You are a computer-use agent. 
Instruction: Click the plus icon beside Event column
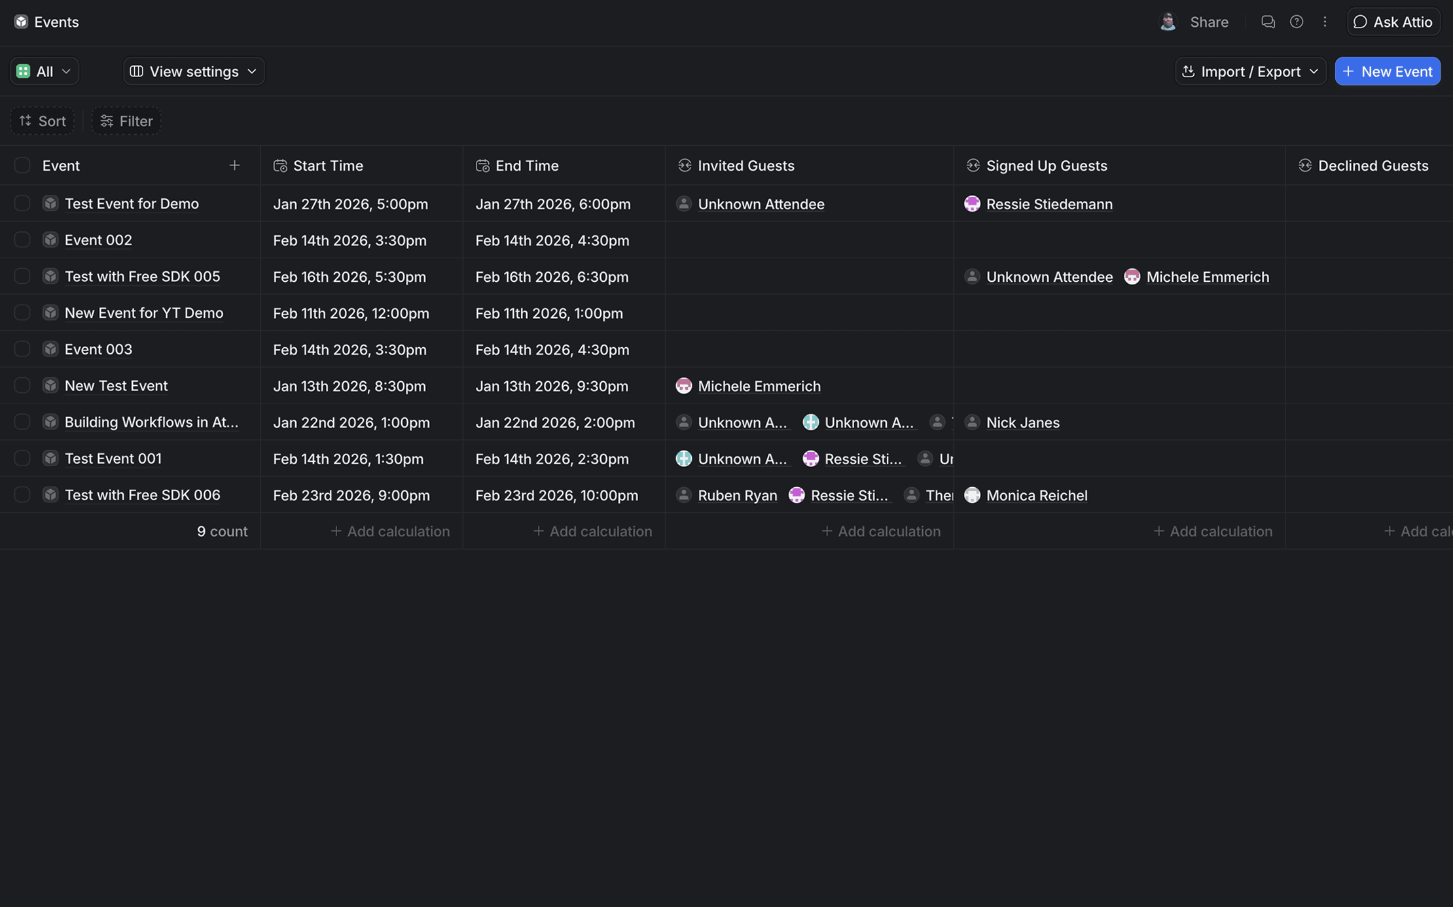pos(234,165)
